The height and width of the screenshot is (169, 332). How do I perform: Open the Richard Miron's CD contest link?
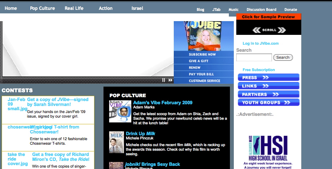61,157
